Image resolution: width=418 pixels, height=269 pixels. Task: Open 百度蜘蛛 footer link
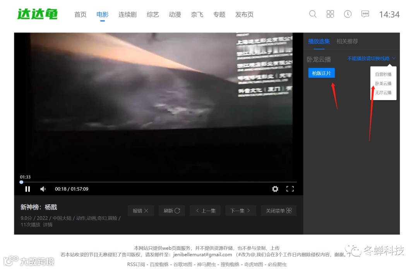[159, 264]
